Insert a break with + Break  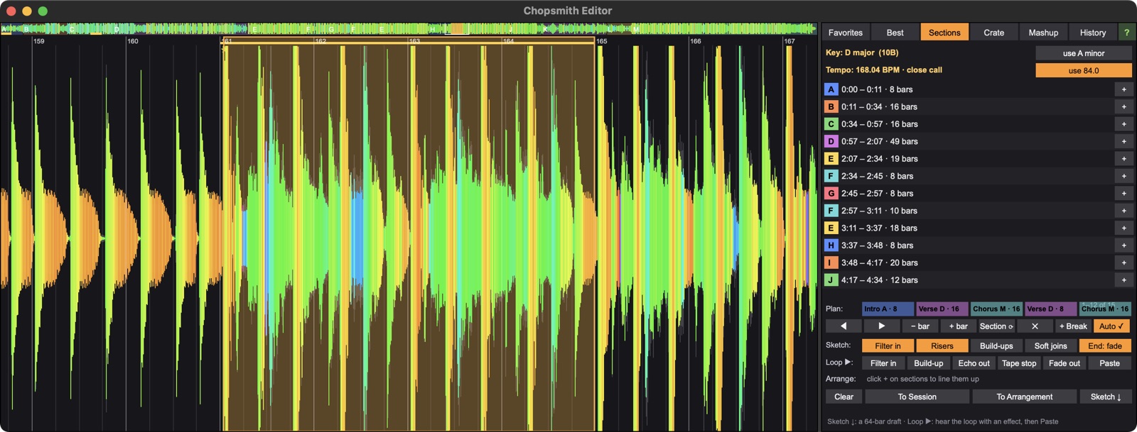point(1073,326)
